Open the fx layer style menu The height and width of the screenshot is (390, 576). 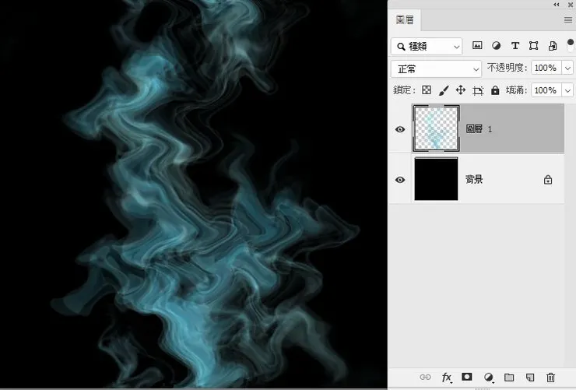click(447, 378)
